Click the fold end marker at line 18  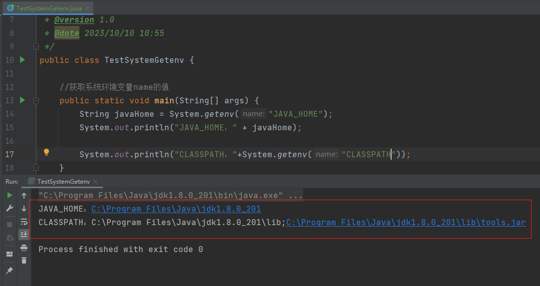tap(36, 168)
